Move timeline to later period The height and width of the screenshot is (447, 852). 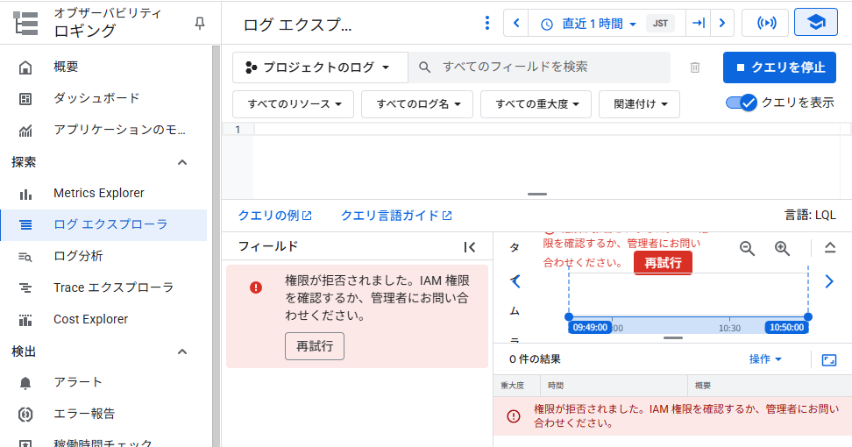tap(829, 280)
